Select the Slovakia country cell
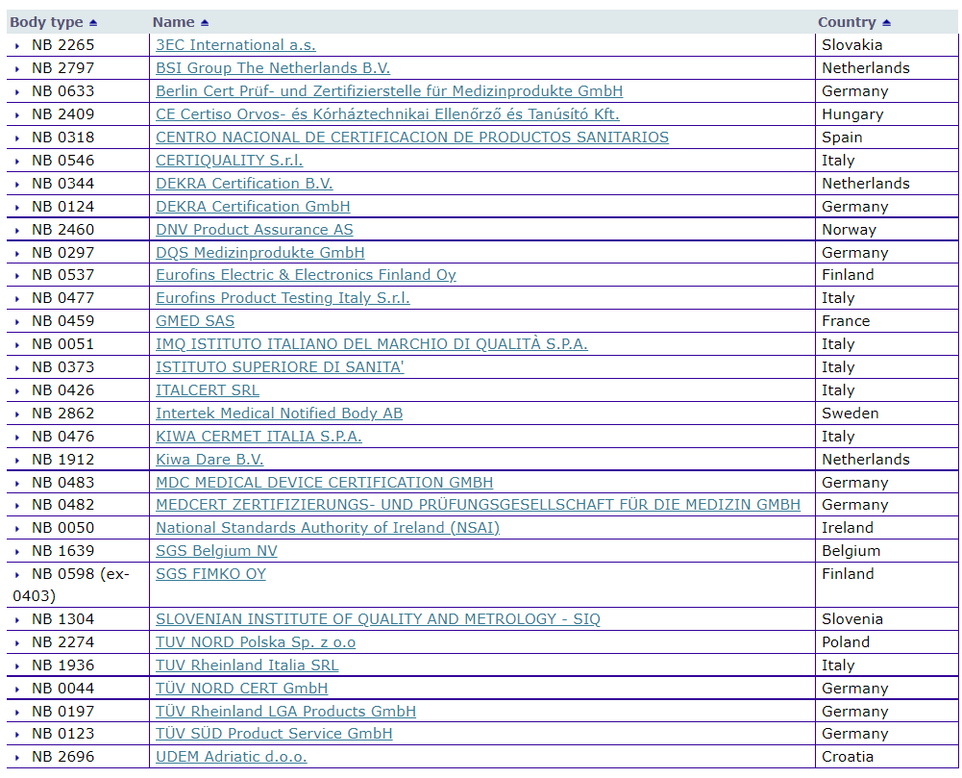 [x=886, y=45]
